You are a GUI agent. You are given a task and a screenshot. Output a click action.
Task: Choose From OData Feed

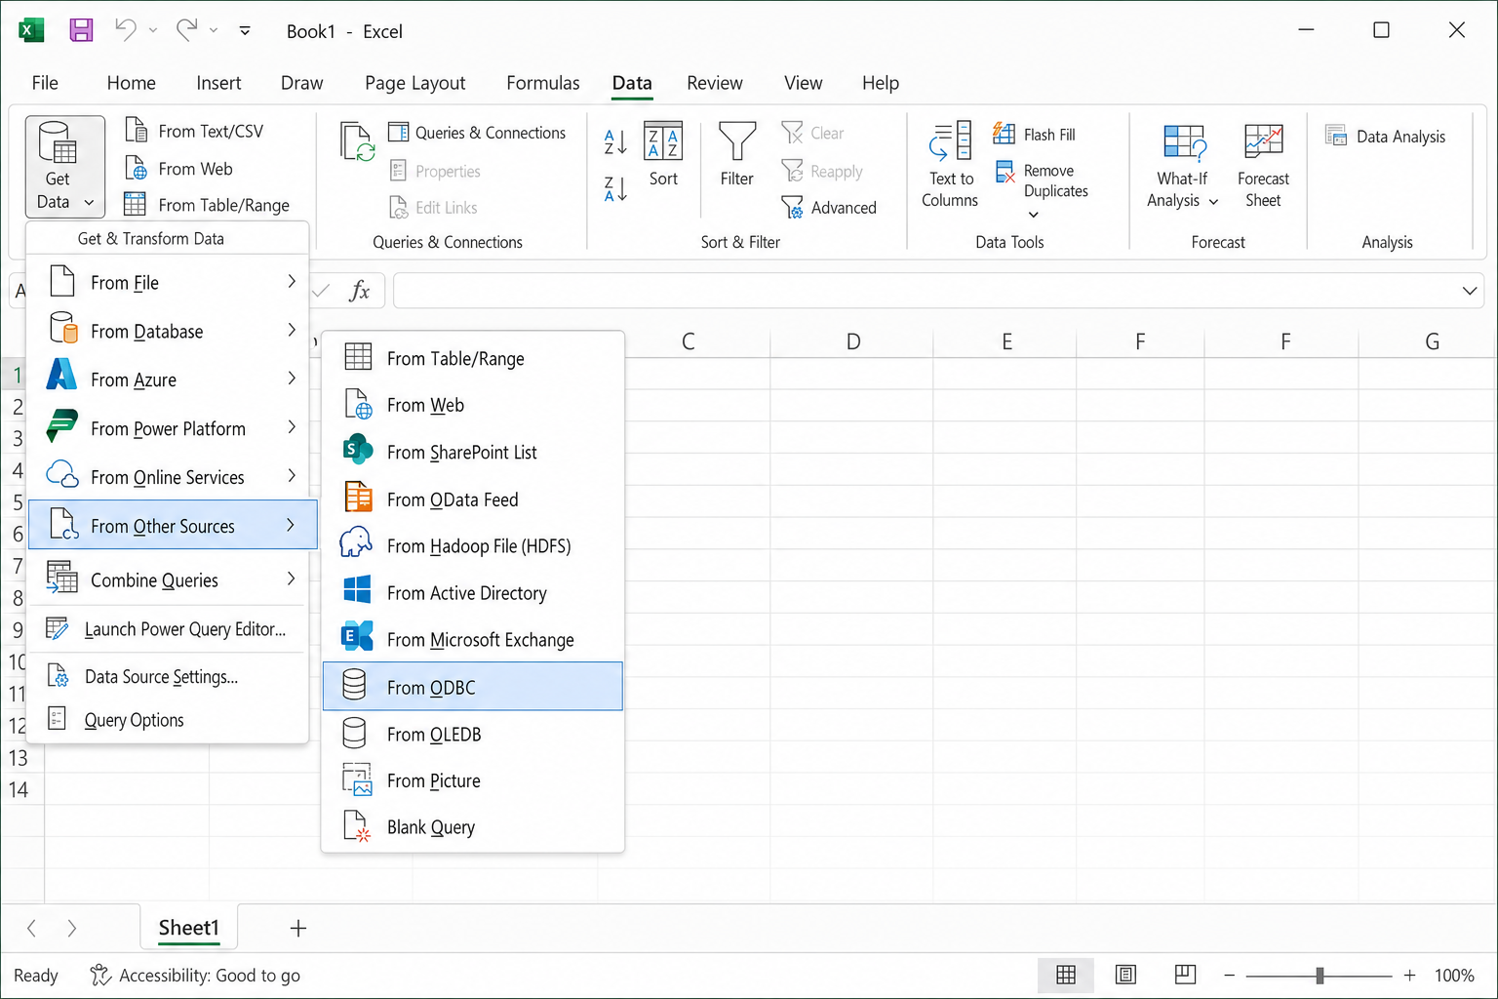click(x=472, y=499)
